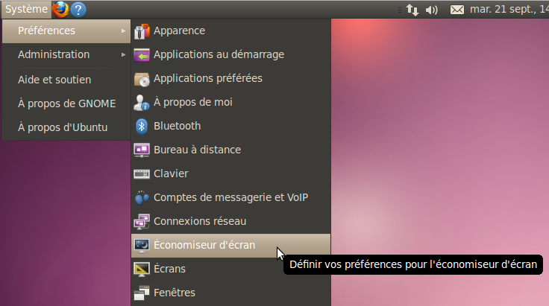Click the Bluetooth icon
Image resolution: width=549 pixels, height=306 pixels.
[142, 126]
